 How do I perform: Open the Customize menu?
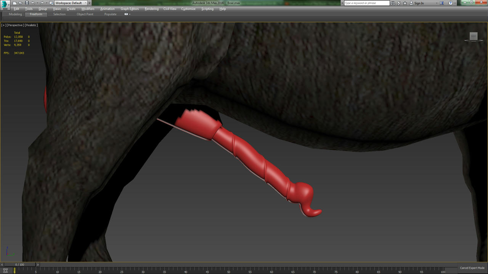(188, 9)
